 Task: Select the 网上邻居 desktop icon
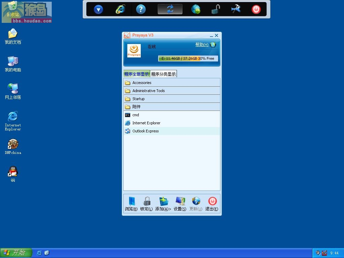(x=13, y=91)
